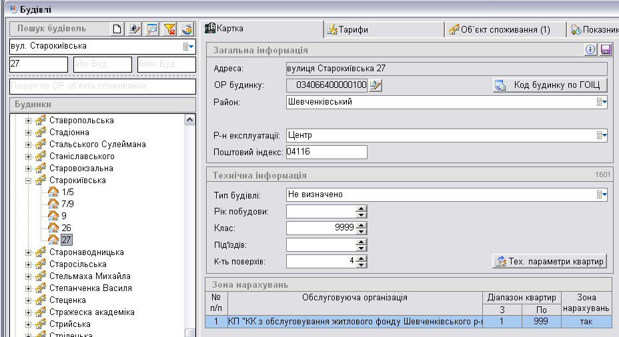Viewport: 619px width, 337px height.
Task: Expand the Старонаводницька tree node
Action: tap(29, 252)
